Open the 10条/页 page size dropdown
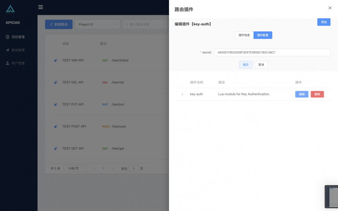The height and width of the screenshot is (211, 338). [x=75, y=168]
